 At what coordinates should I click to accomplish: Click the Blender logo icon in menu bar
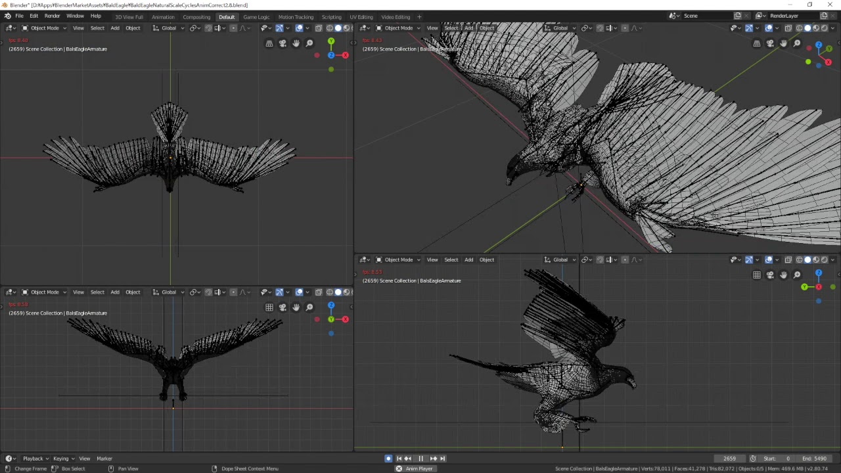[7, 16]
